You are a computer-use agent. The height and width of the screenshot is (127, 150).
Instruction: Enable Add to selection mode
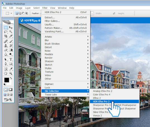coord(20,13)
